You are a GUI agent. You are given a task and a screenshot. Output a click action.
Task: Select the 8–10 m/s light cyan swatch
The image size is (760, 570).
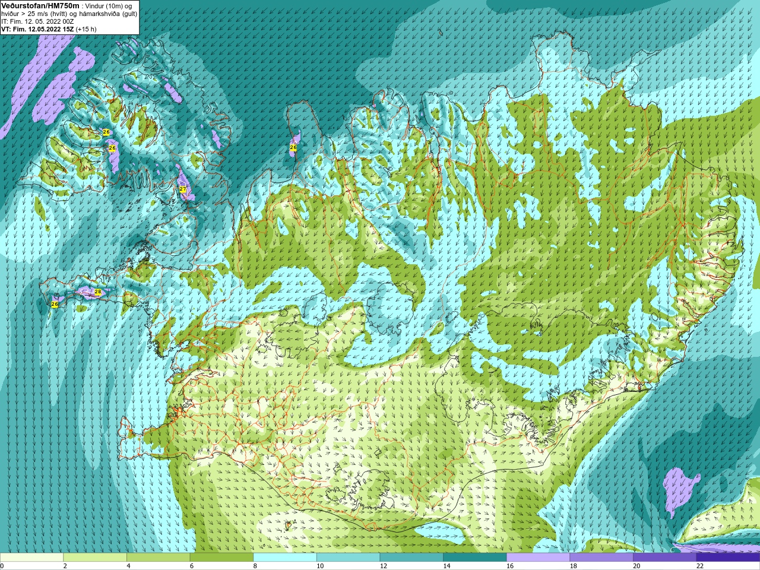point(285,557)
